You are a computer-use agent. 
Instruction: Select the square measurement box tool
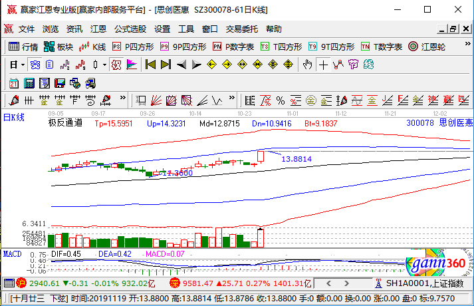pos(141,100)
